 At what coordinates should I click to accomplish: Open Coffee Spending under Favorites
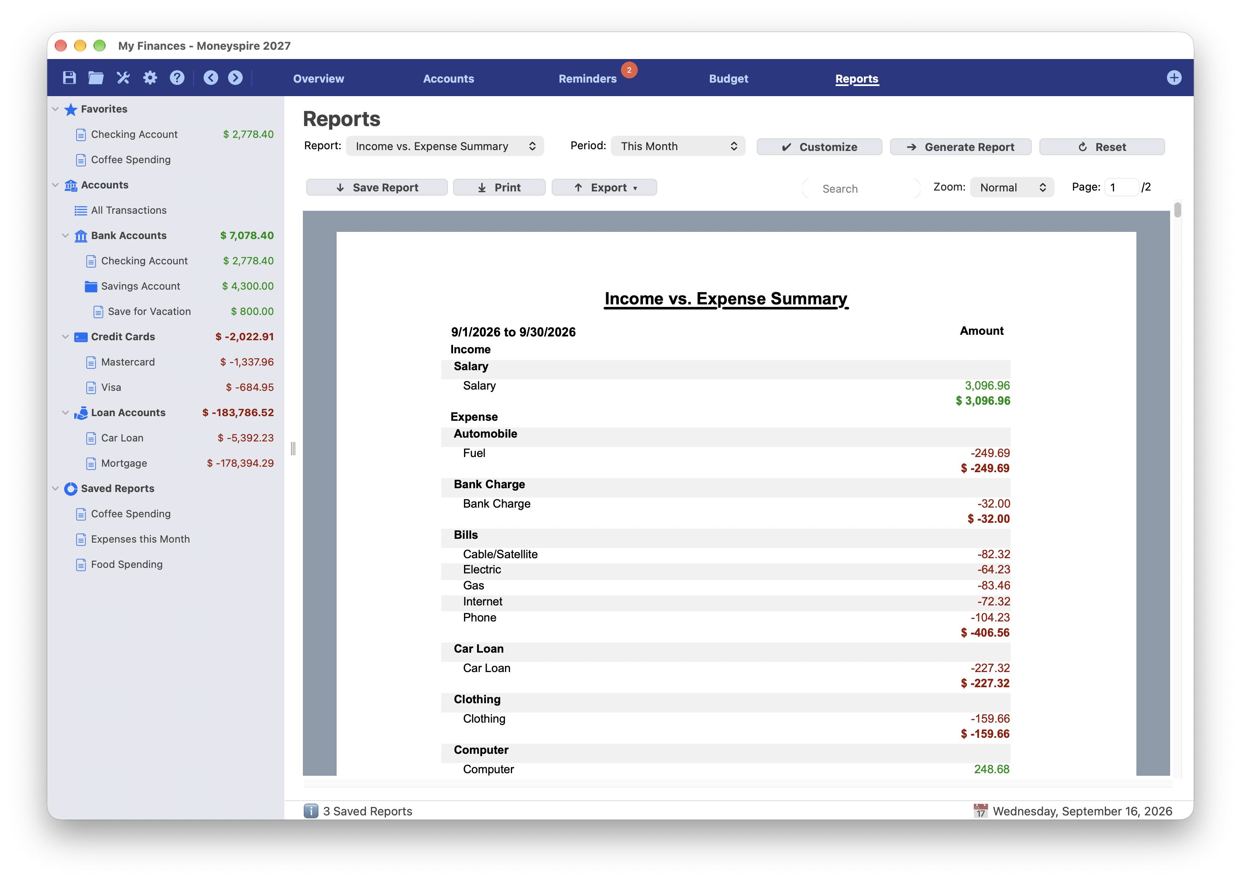click(130, 160)
